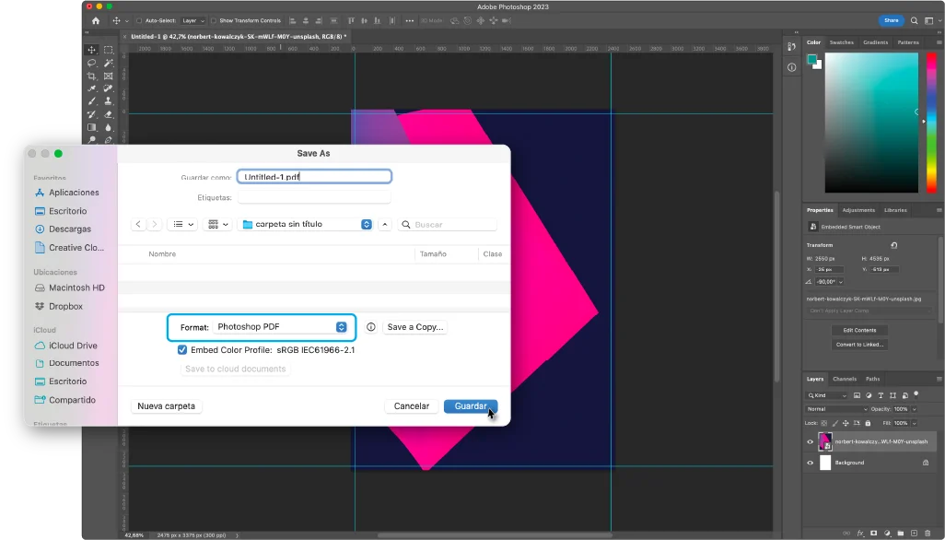Screen dimensions: 945x540
Task: Select the Eraser tool
Action: click(x=109, y=114)
